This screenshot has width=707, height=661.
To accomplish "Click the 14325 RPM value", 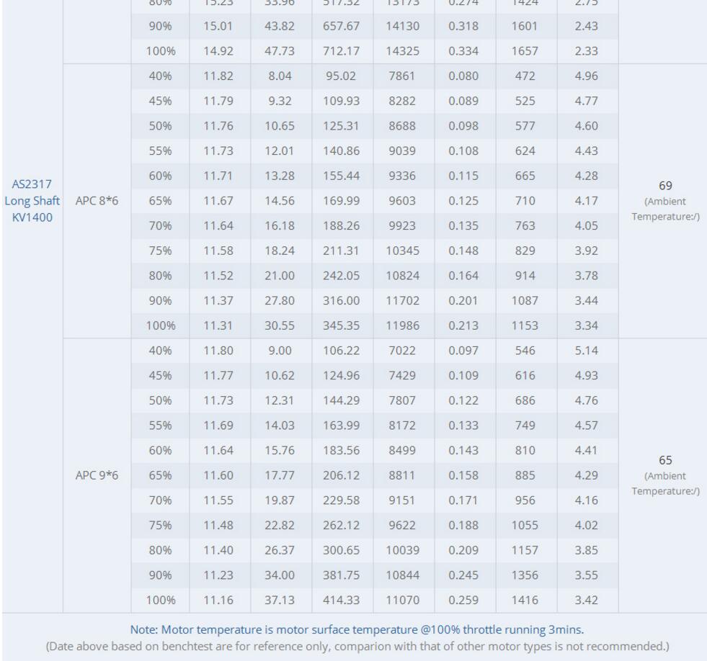I will [x=403, y=49].
